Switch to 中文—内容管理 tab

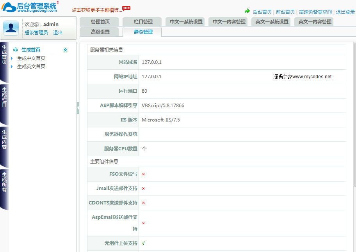[228, 22]
